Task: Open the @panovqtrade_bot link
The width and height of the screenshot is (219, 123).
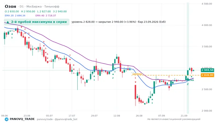Action: [66, 119]
